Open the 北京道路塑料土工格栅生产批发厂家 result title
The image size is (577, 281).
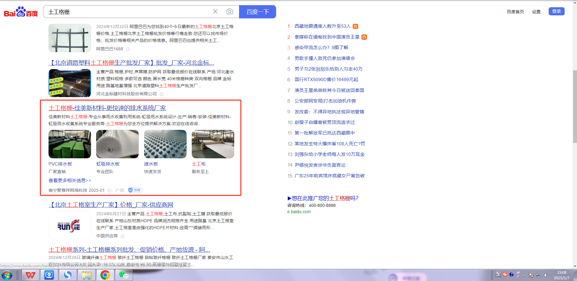pos(131,63)
